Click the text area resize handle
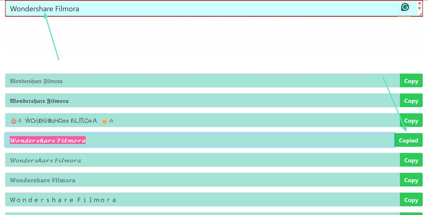Image resolution: width=428 pixels, height=215 pixels. click(420, 14)
